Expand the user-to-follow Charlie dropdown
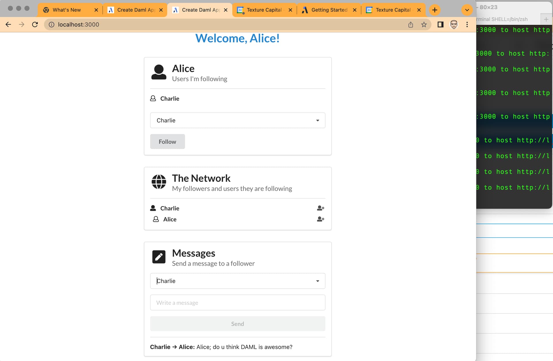The width and height of the screenshot is (553, 361). tap(317, 120)
